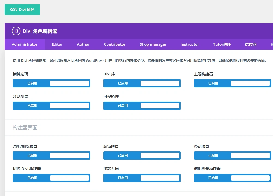Viewport: 273px width, 196px height.
Task: Click the 保存 Divi 角色 button
Action: pos(22,9)
